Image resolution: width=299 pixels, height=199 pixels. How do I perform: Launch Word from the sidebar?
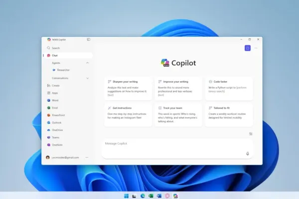point(69,100)
